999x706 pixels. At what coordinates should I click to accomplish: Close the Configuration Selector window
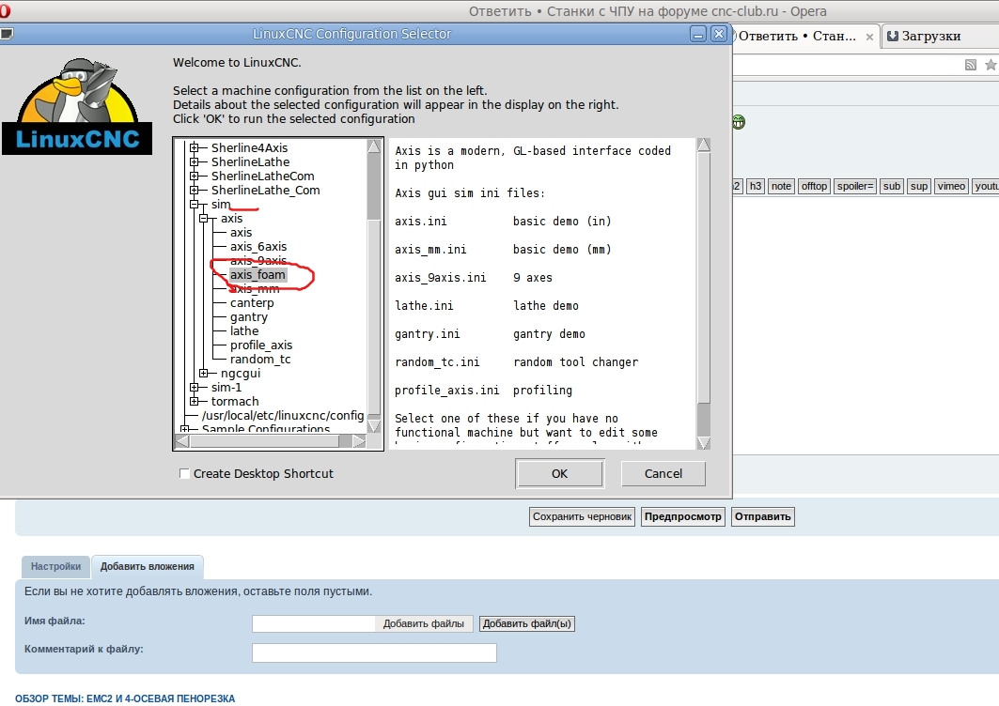tap(719, 34)
